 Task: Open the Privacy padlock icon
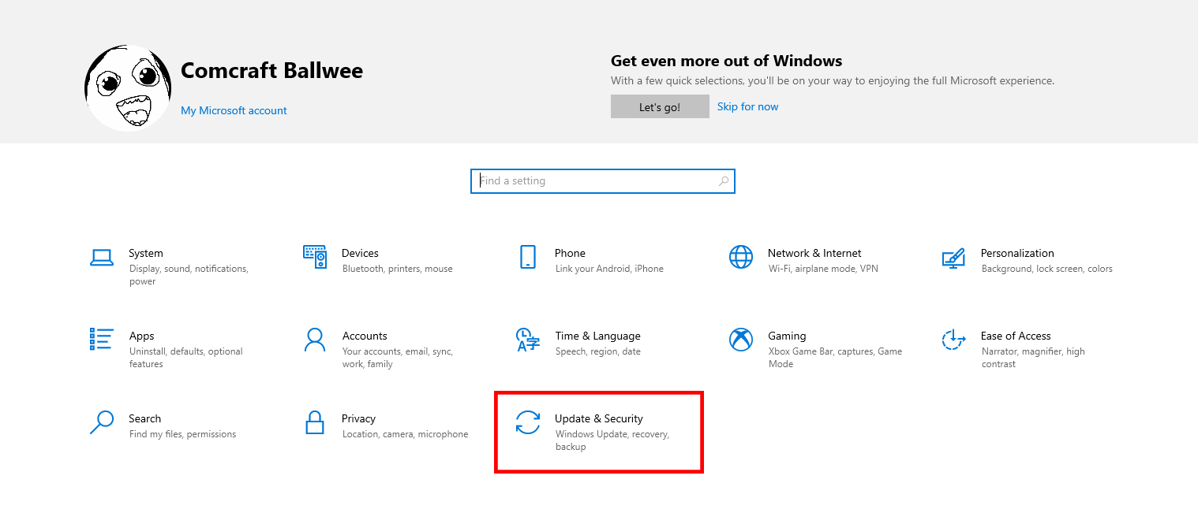tap(315, 422)
